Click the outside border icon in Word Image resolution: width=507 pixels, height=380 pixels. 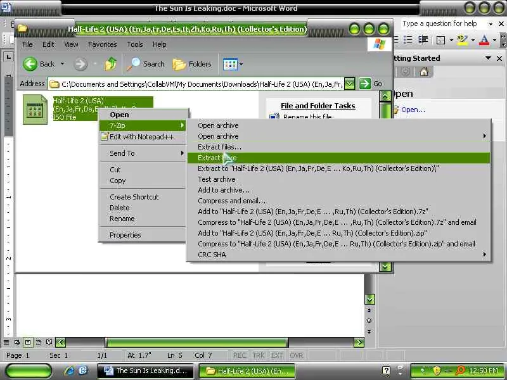(x=440, y=40)
